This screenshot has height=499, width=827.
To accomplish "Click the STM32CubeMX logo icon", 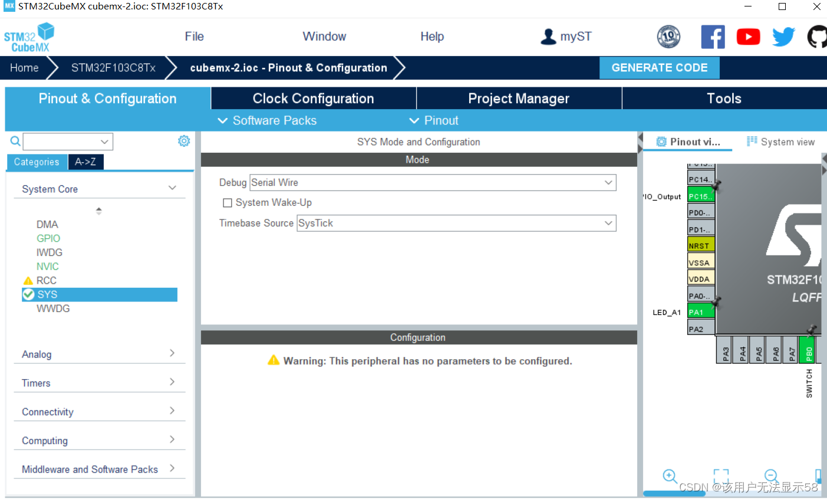I will pos(29,37).
